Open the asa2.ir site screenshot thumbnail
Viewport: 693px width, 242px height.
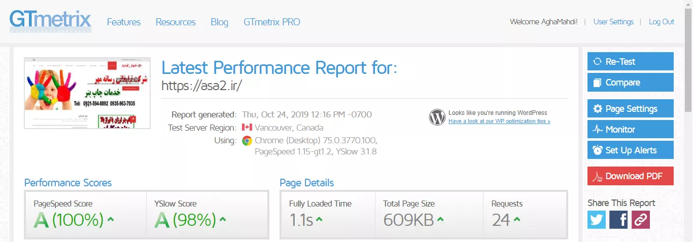[87, 93]
